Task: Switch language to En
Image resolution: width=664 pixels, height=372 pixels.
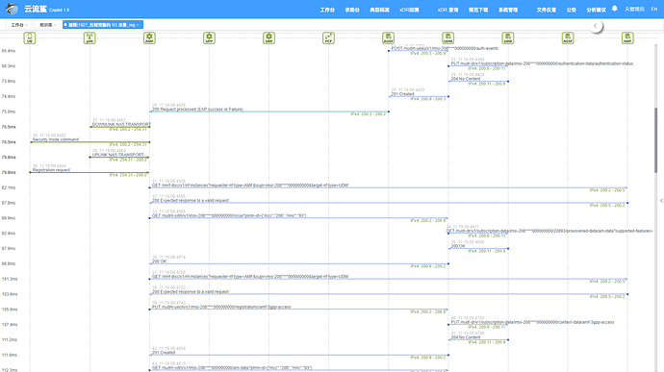Action: (x=654, y=9)
